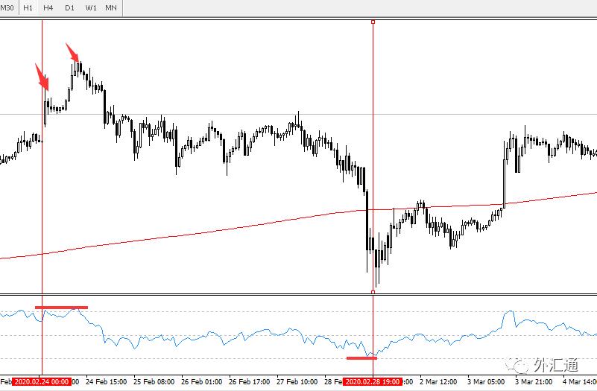Click the 26 Feb 01:00 axis label

click(x=202, y=381)
